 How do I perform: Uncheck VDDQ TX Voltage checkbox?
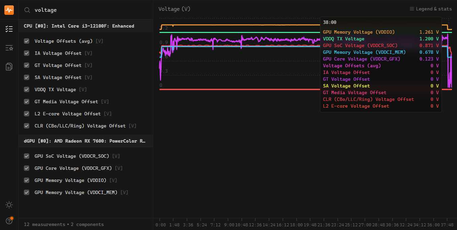pyautogui.click(x=27, y=89)
